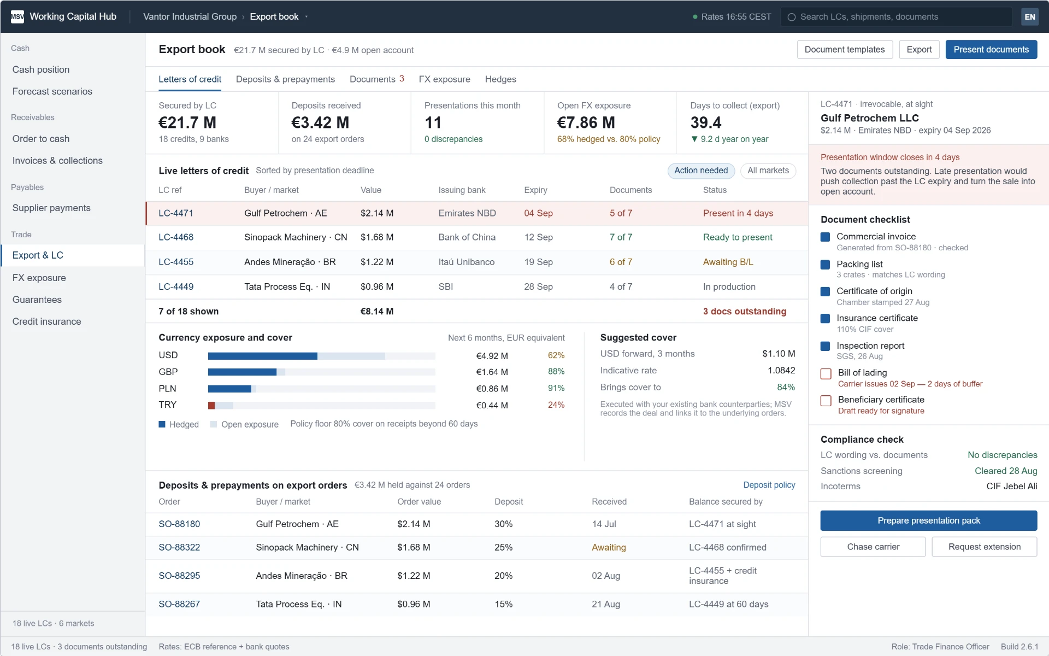The image size is (1049, 656).
Task: Open Credit insurance in sidebar
Action: point(73,321)
